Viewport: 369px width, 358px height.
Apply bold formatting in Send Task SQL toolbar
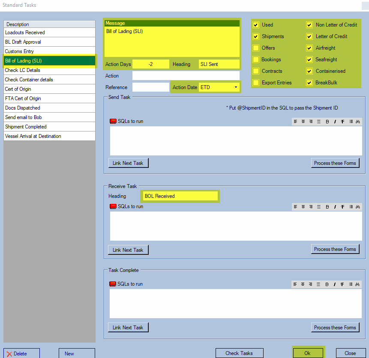[x=327, y=121]
